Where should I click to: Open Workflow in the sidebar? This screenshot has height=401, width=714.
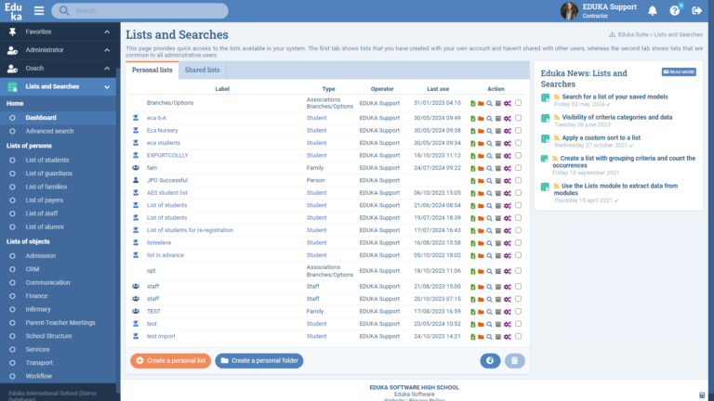tap(39, 376)
